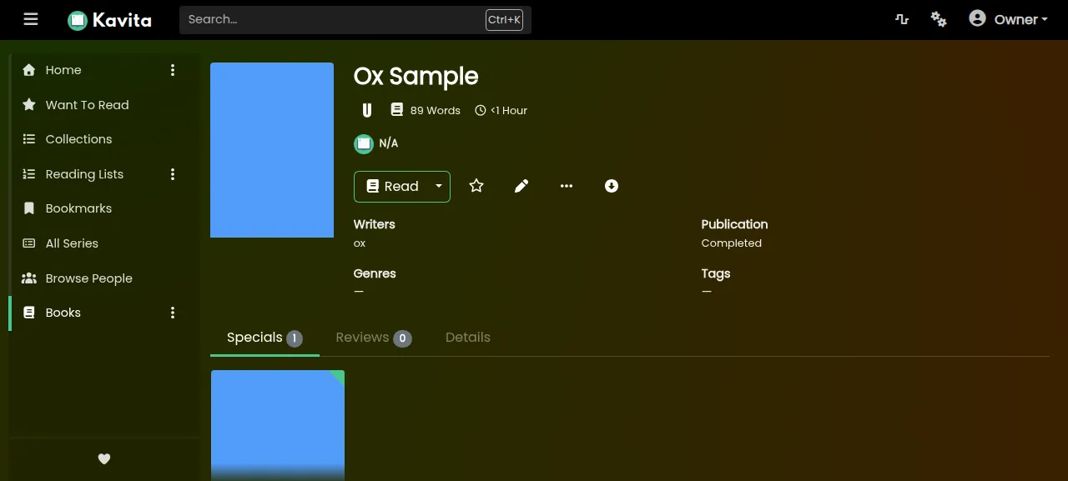This screenshot has height=481, width=1068.
Task: Open Browse People page
Action: pos(88,278)
